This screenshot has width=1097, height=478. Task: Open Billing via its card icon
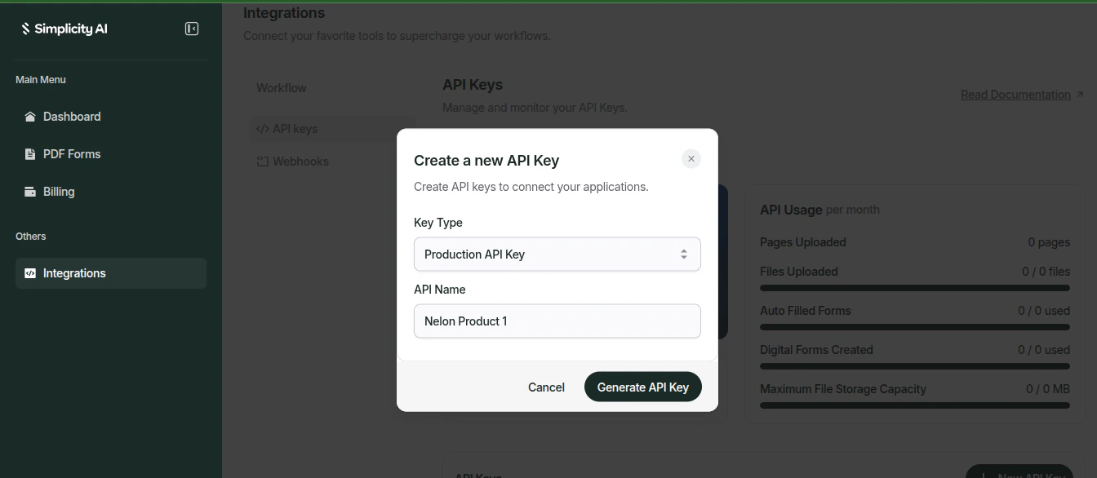click(29, 191)
